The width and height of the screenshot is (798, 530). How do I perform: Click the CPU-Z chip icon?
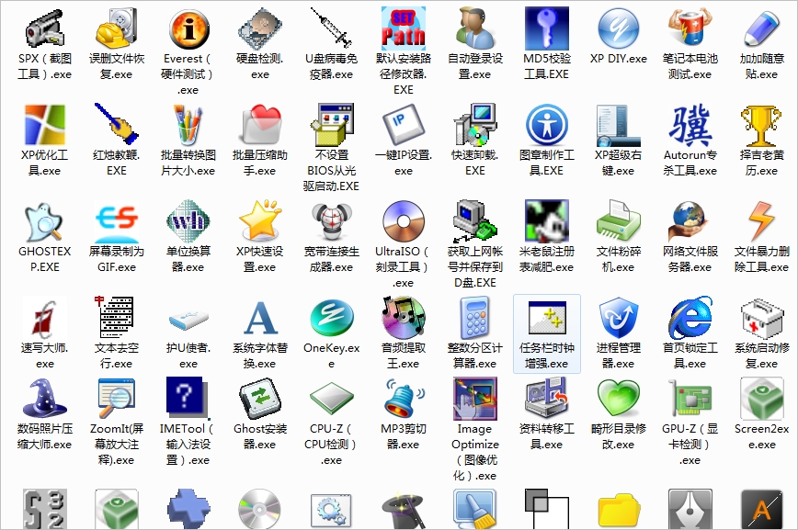pyautogui.click(x=331, y=398)
